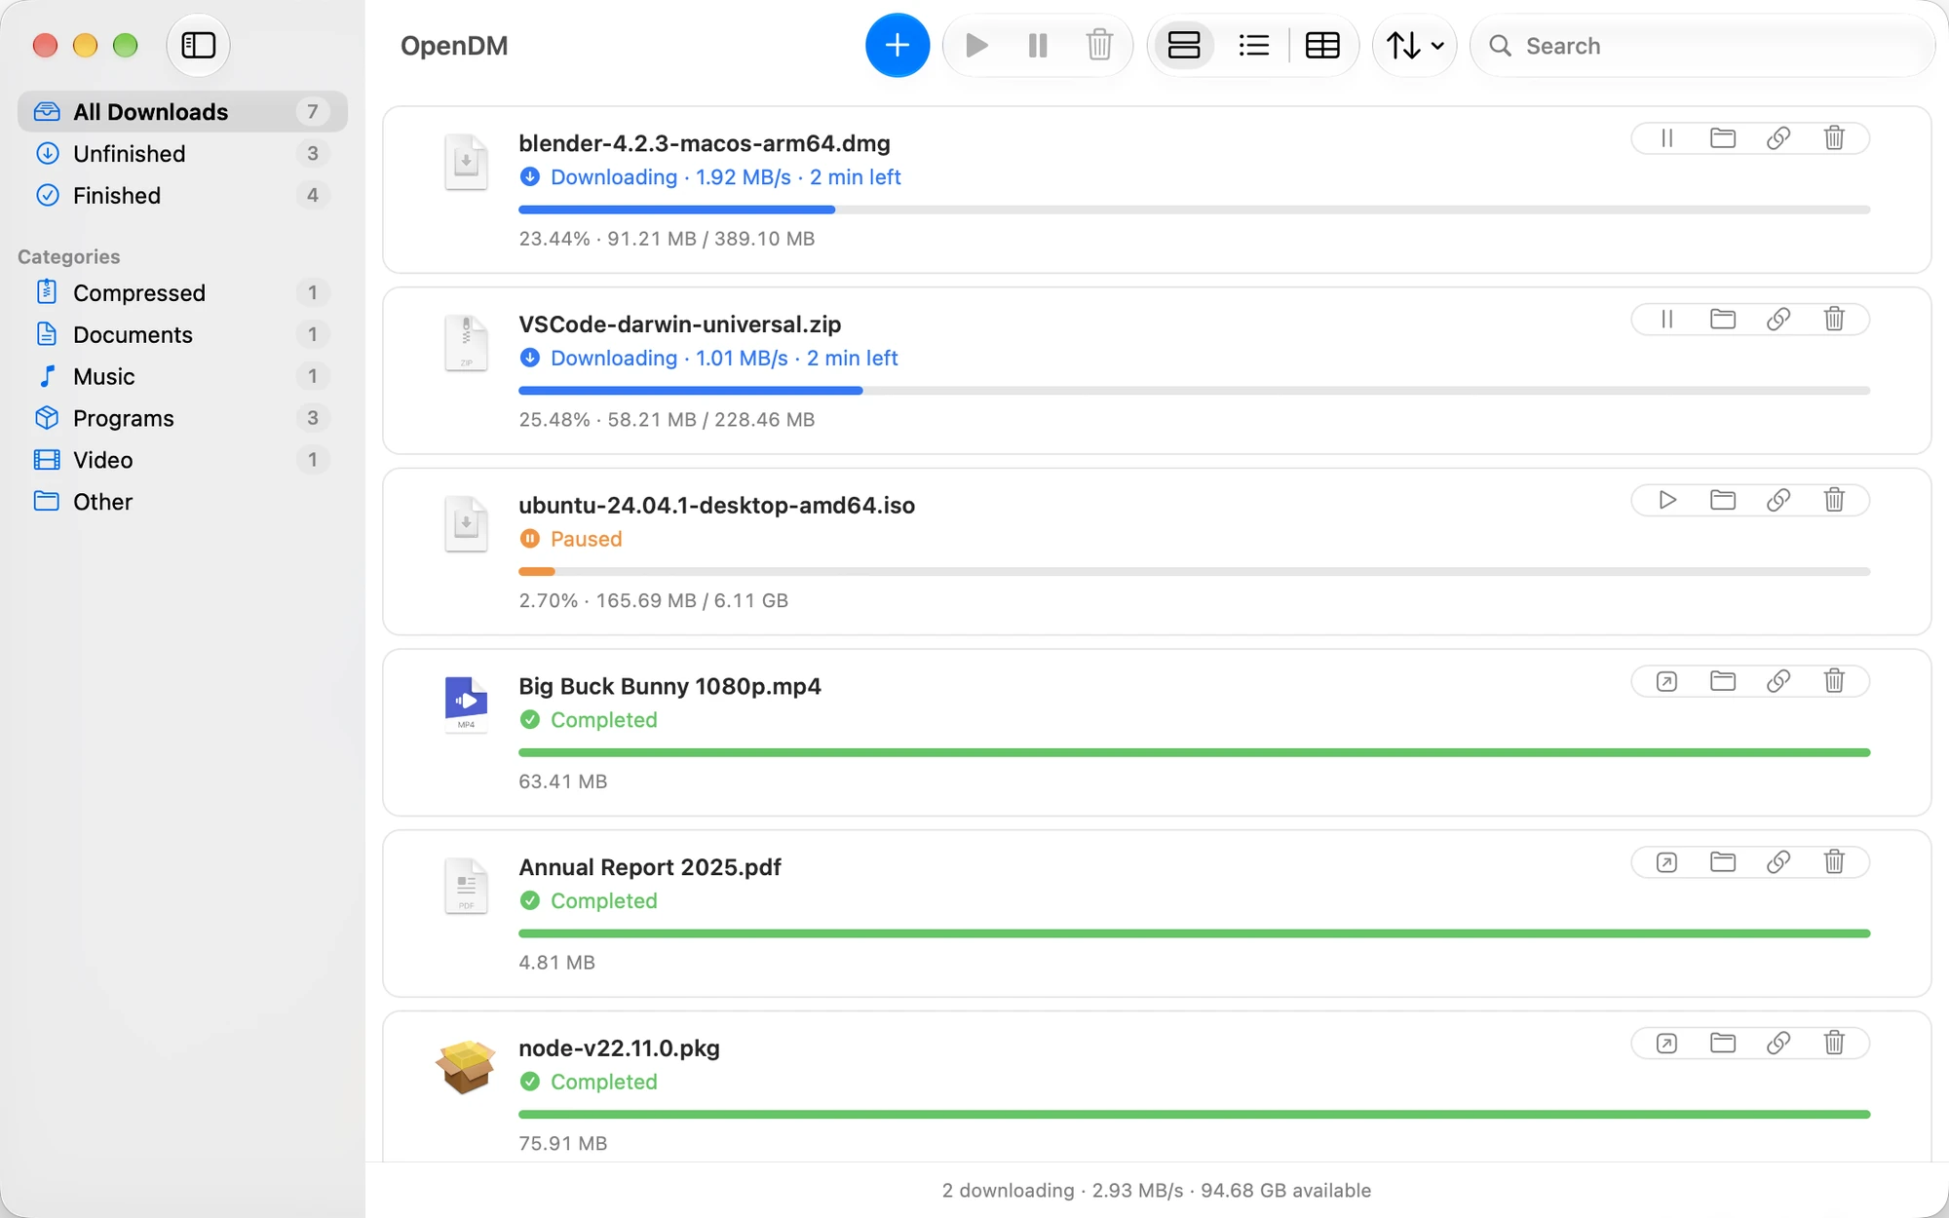Open the Big Buck Bunny 1080p.mp4 file

(x=1667, y=681)
